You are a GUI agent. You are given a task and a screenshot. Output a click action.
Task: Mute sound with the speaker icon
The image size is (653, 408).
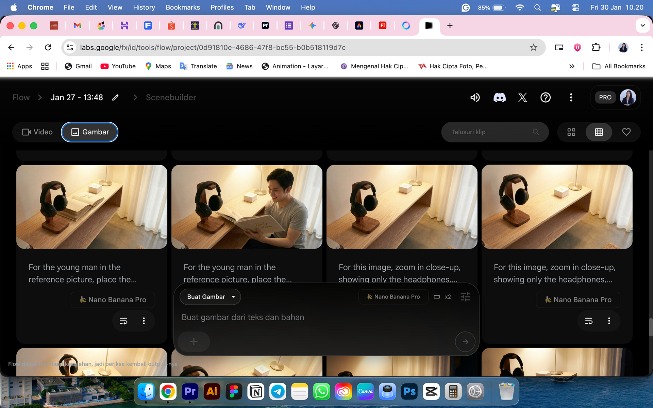(x=475, y=98)
